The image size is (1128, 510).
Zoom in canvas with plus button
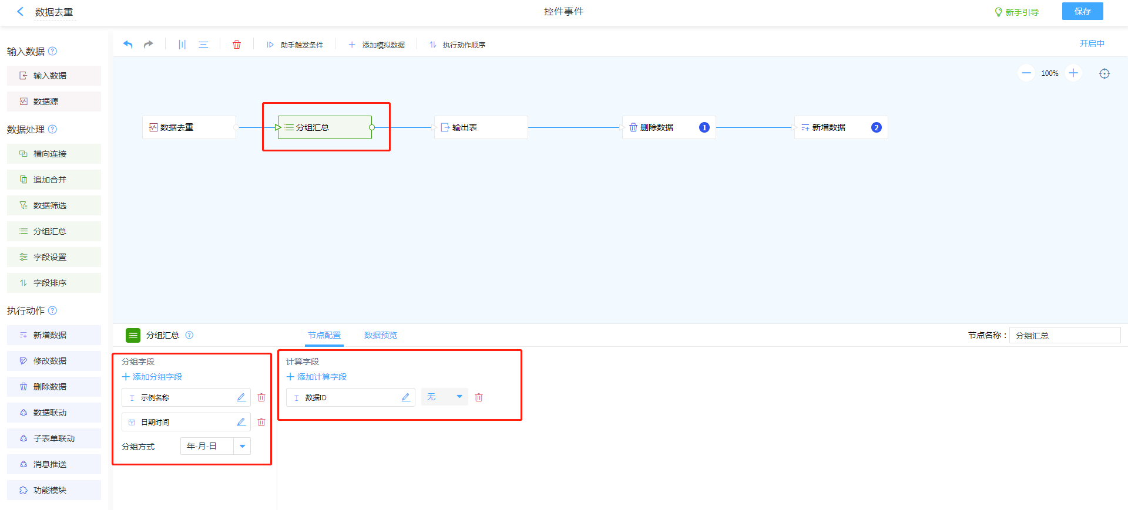coord(1073,73)
